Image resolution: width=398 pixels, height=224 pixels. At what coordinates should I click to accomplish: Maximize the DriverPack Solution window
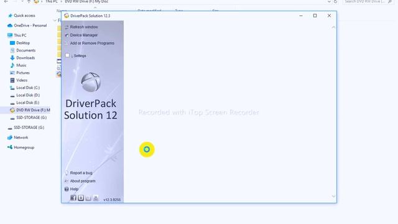pos(315,16)
